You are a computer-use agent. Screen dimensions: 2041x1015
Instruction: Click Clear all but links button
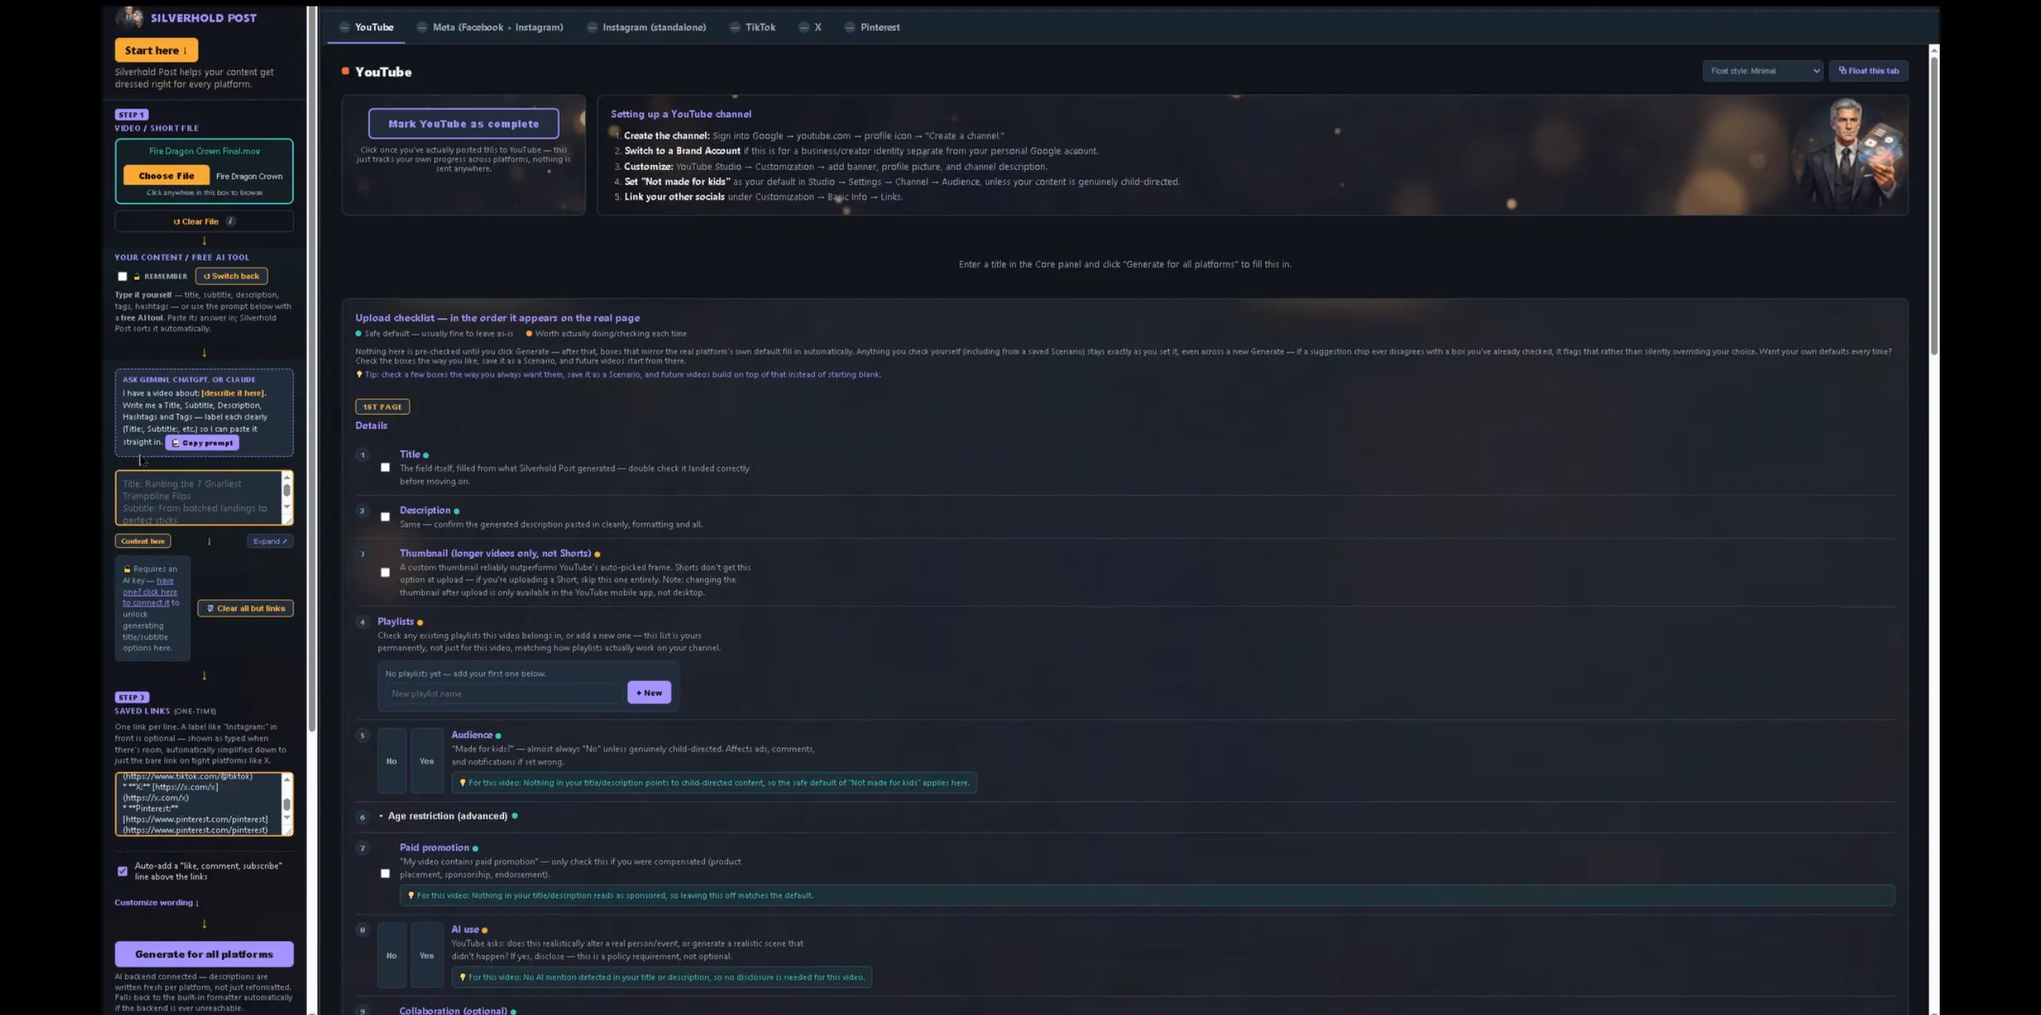click(x=246, y=608)
